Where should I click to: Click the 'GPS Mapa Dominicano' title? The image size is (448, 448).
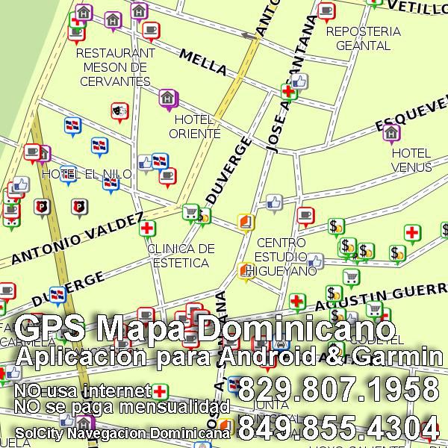point(205,328)
